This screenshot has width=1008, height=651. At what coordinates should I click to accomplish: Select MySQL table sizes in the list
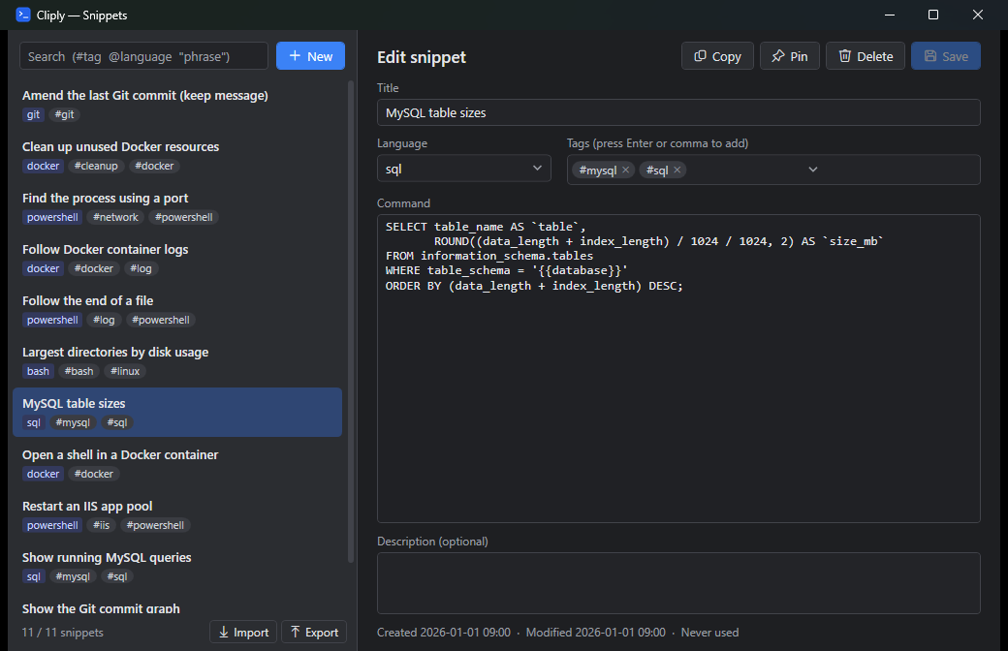(x=177, y=412)
